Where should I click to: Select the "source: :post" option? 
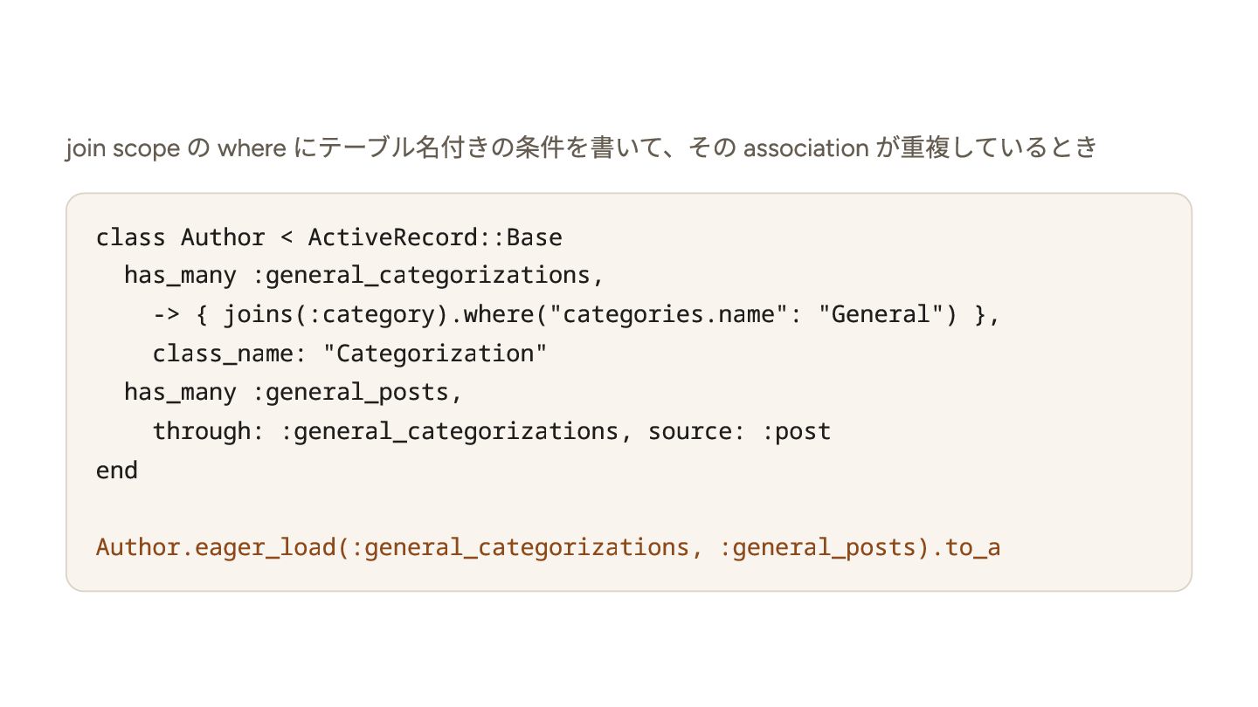point(740,431)
